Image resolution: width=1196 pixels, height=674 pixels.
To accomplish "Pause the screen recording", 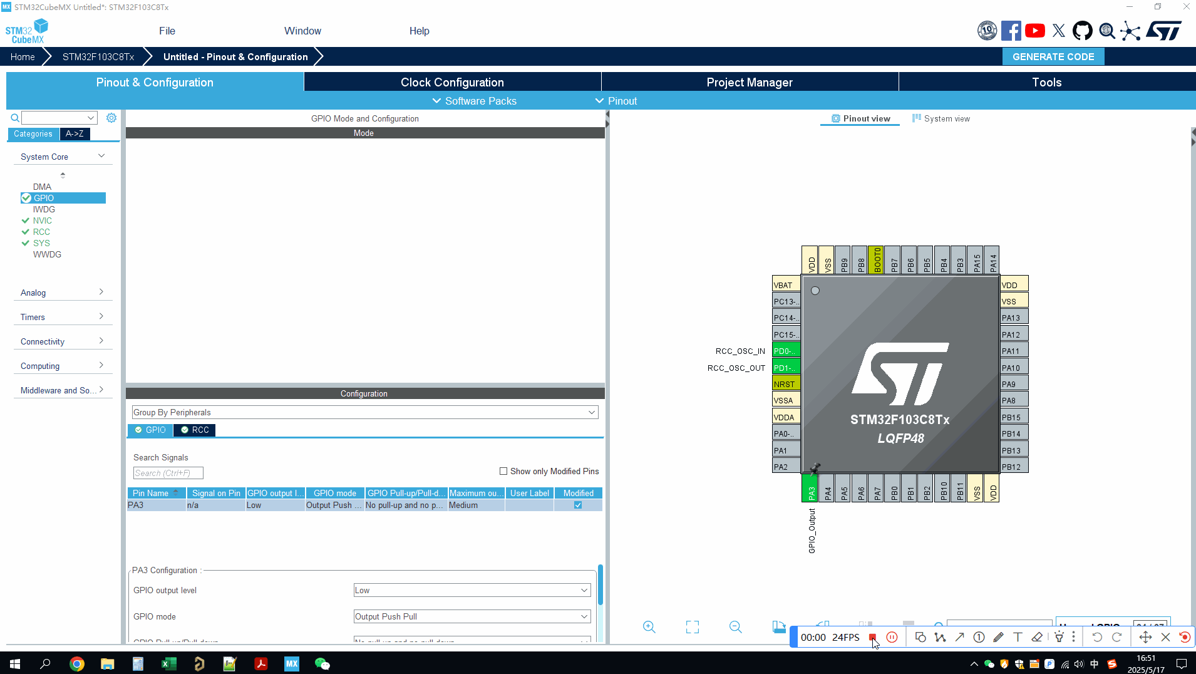I will [892, 637].
